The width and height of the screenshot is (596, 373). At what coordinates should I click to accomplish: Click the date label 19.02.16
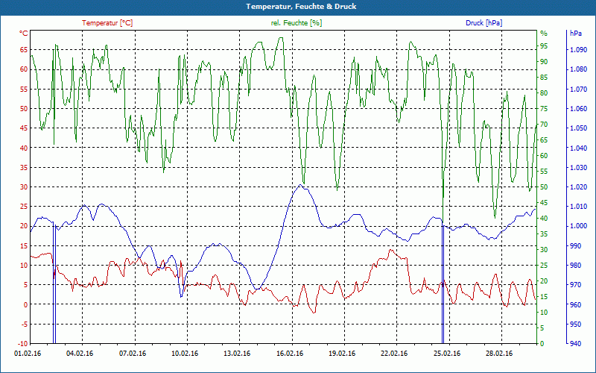(x=343, y=354)
